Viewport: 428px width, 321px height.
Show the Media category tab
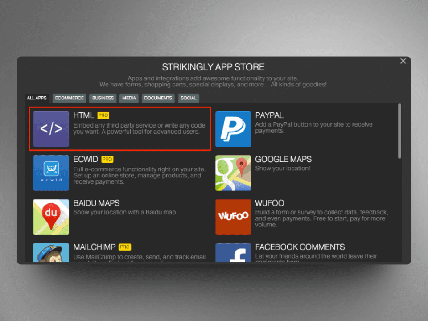128,98
